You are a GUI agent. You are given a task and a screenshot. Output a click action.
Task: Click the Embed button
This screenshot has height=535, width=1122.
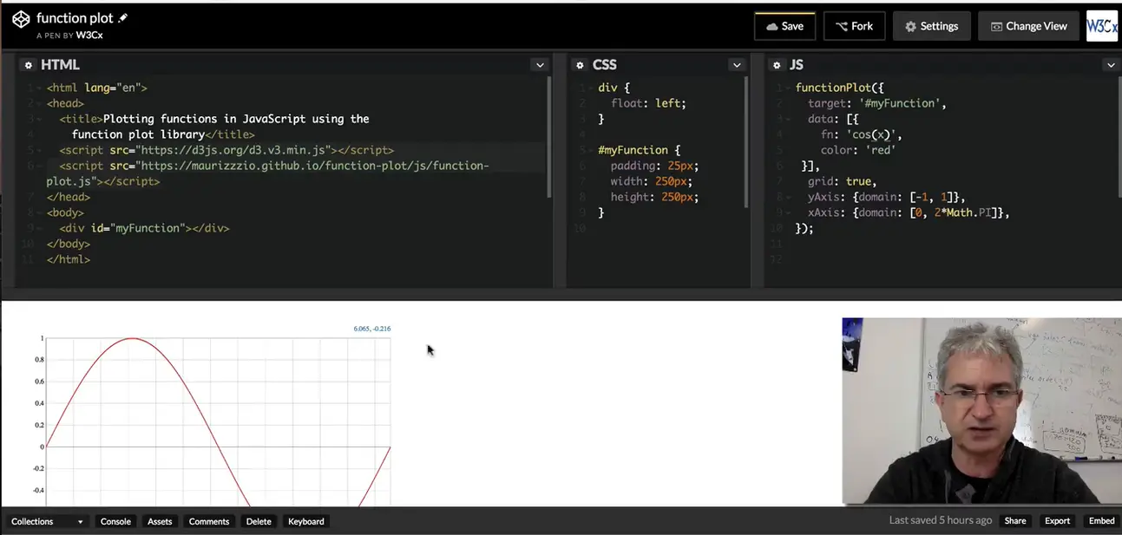pos(1101,521)
